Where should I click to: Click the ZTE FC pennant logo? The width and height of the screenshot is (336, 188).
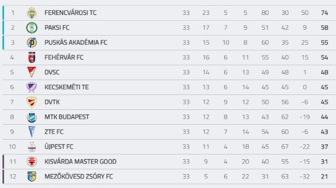click(32, 132)
